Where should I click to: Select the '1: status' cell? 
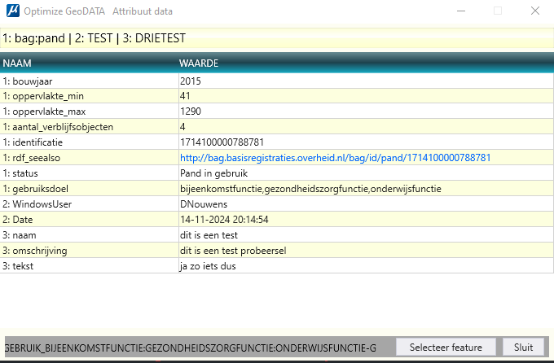(x=90, y=173)
